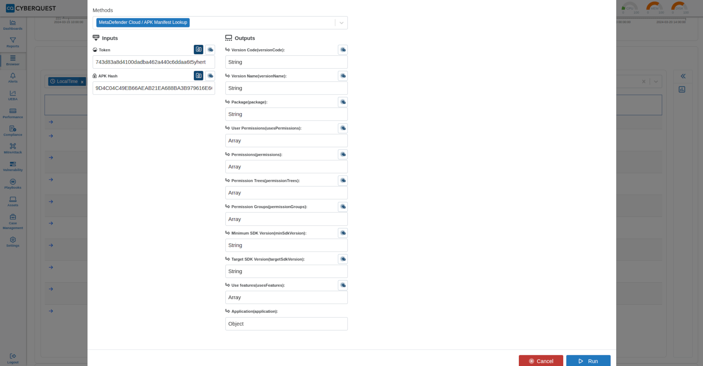Viewport: 703px width, 366px height.
Task: Open Settings in the sidebar
Action: [13, 242]
